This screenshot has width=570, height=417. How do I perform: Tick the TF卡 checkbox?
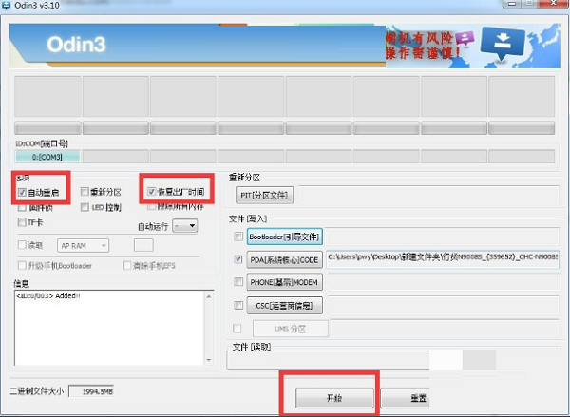point(22,222)
